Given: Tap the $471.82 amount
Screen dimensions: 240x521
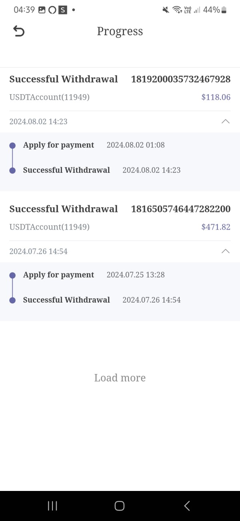Looking at the screenshot, I should tap(216, 227).
